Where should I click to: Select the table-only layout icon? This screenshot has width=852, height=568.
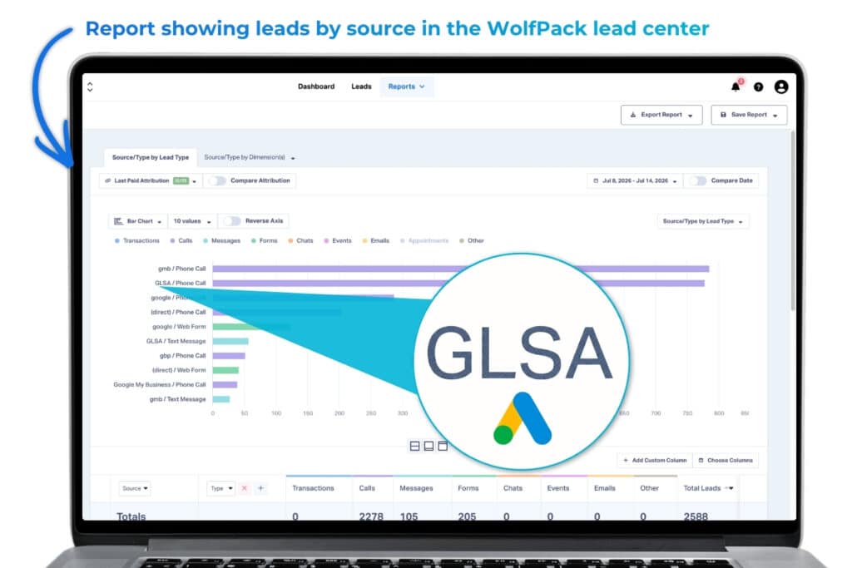(x=443, y=446)
